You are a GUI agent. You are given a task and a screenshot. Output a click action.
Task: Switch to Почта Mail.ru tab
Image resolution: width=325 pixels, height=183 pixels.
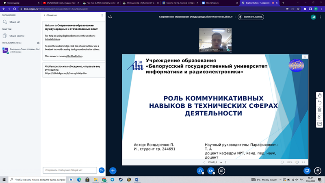(220, 3)
